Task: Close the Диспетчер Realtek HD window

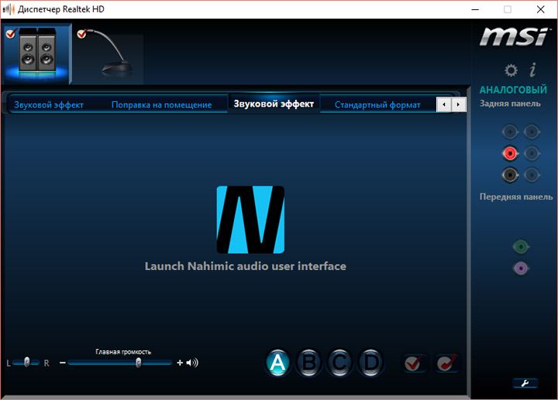Action: 541,9
